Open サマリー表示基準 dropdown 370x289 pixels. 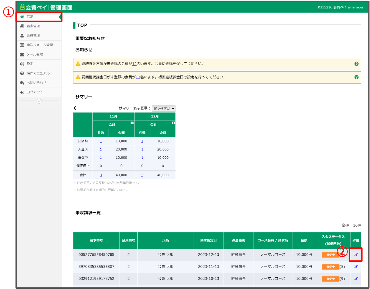click(x=164, y=108)
